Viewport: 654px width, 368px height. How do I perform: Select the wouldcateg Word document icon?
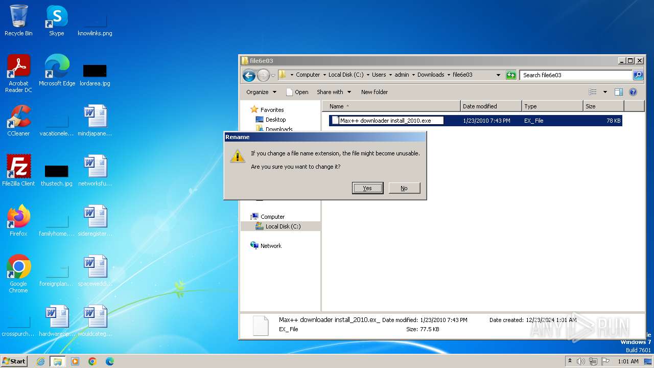point(95,320)
